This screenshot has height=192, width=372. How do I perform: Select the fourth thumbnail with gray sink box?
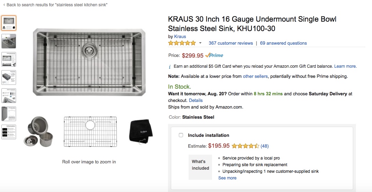click(x=9, y=77)
